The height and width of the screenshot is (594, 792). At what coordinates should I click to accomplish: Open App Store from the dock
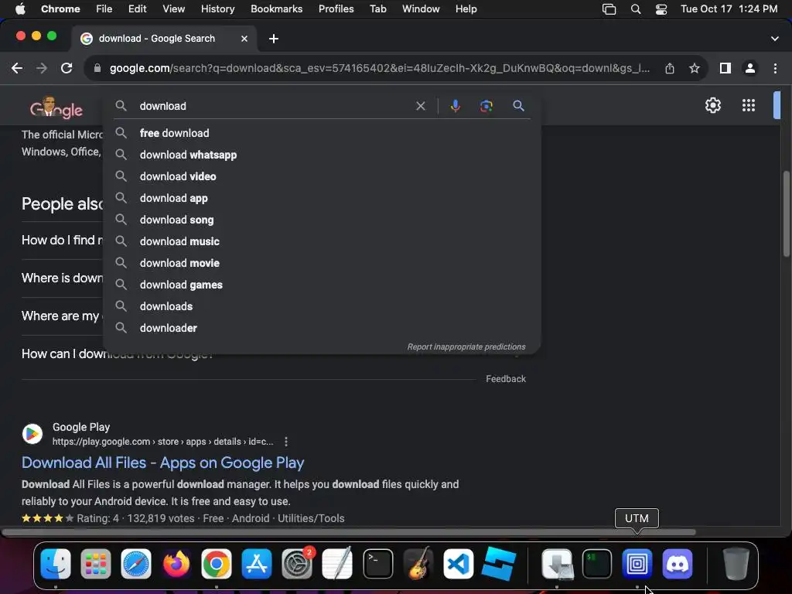pyautogui.click(x=257, y=564)
